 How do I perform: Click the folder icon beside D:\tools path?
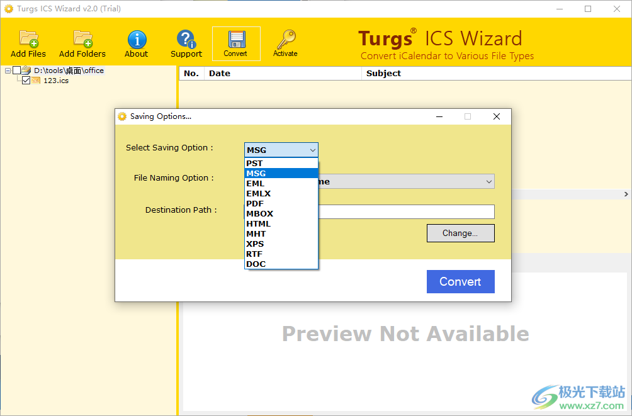pos(26,70)
